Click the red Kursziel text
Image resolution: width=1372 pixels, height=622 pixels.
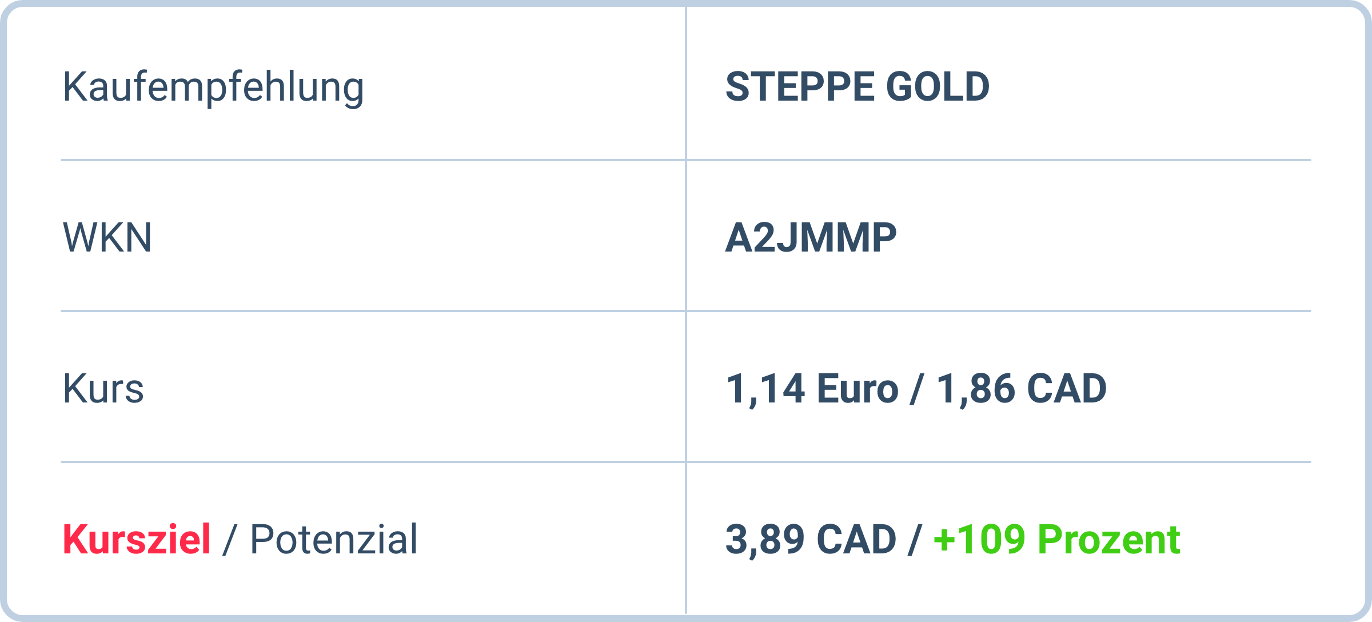click(137, 539)
